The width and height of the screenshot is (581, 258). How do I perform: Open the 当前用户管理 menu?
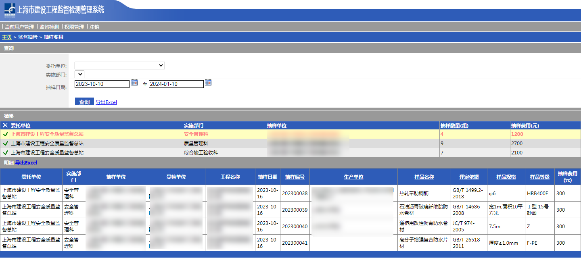tap(19, 27)
